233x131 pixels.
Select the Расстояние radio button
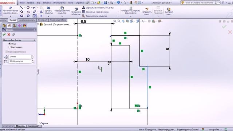[x=10, y=47]
